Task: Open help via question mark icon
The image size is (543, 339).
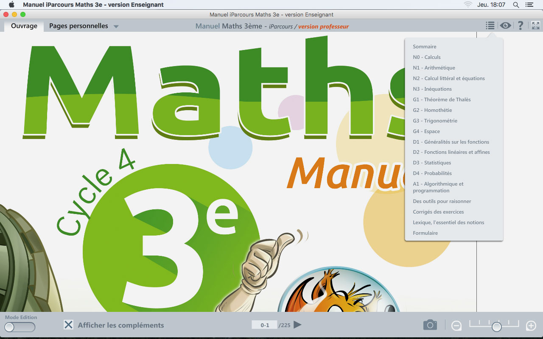Action: [x=521, y=26]
